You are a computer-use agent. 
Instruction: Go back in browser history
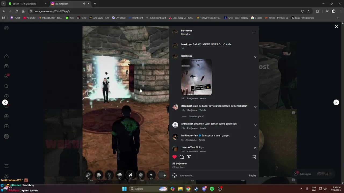point(4,11)
